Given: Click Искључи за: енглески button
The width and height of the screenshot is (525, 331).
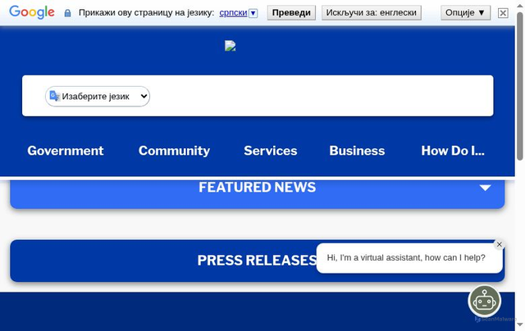Looking at the screenshot, I should [372, 13].
